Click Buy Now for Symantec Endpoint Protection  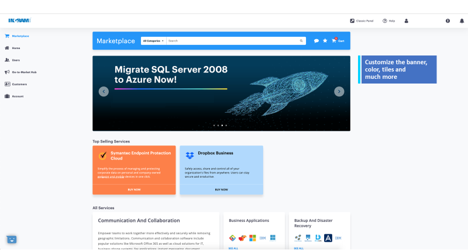134,189
